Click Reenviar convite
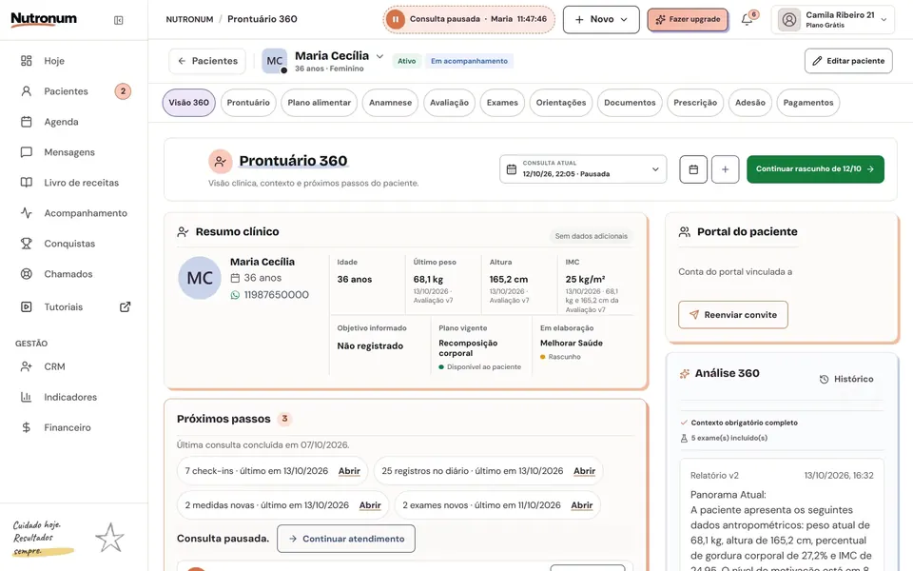Image resolution: width=913 pixels, height=571 pixels. 733,315
